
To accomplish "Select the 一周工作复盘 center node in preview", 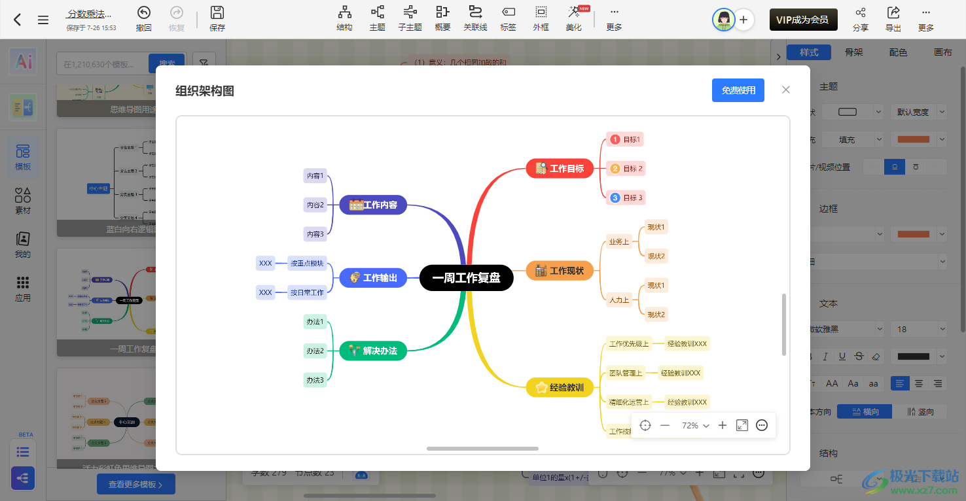I will [x=466, y=278].
